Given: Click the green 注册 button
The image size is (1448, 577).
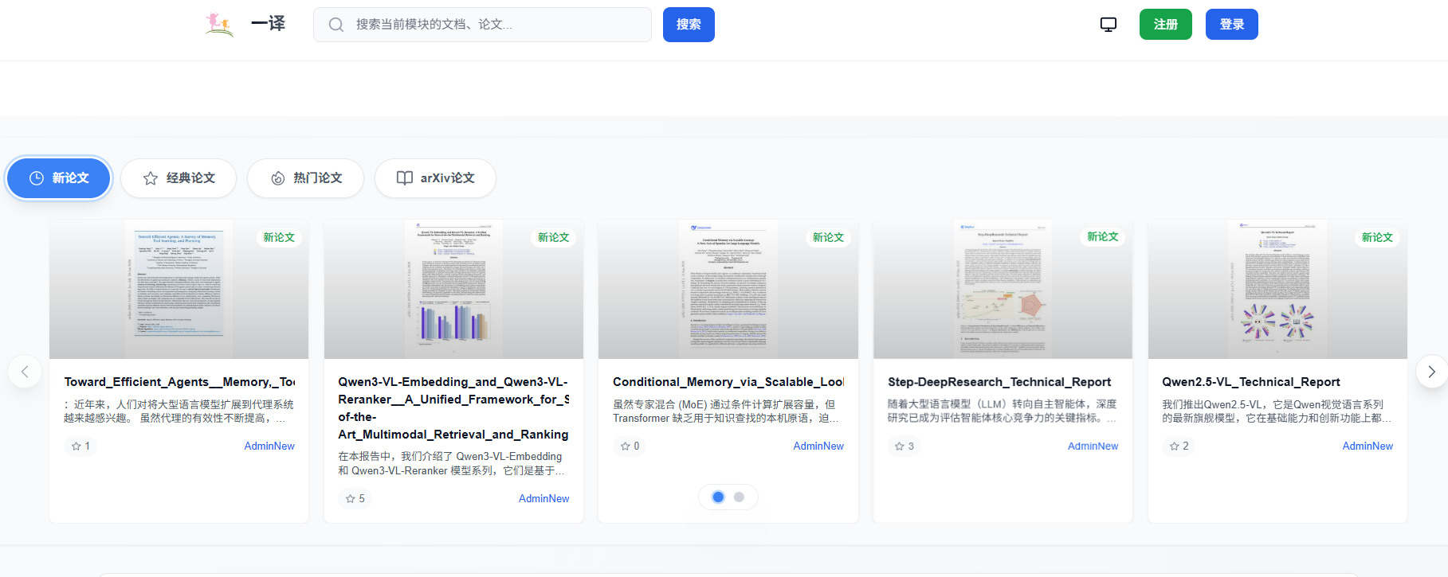Looking at the screenshot, I should [1166, 25].
